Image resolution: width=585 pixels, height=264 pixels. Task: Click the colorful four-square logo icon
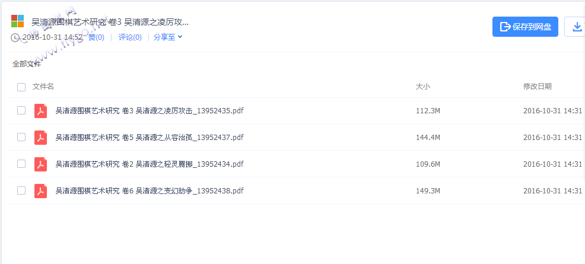click(18, 21)
